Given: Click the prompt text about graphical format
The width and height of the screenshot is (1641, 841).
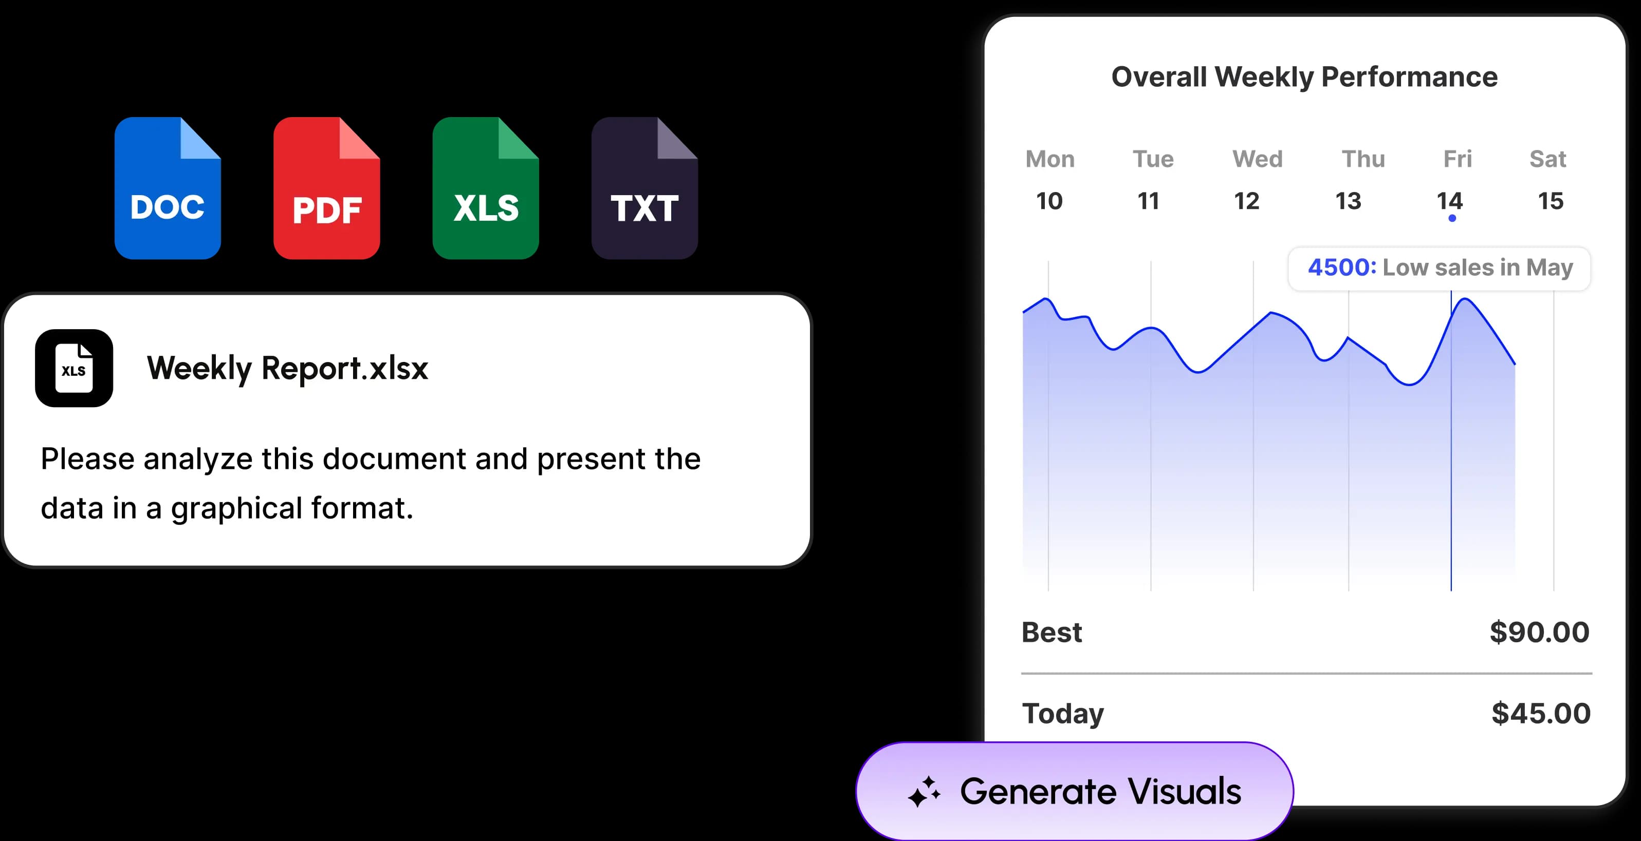Looking at the screenshot, I should [x=371, y=483].
